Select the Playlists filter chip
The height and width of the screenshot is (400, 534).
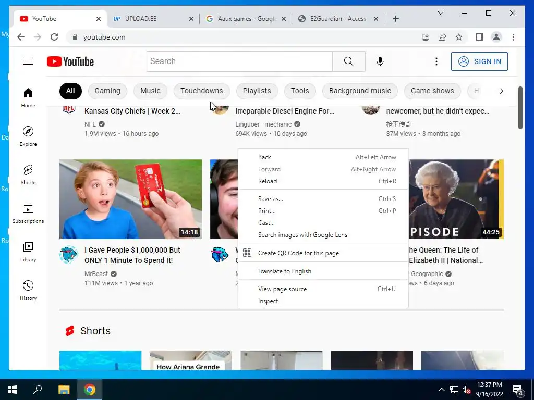pyautogui.click(x=257, y=91)
